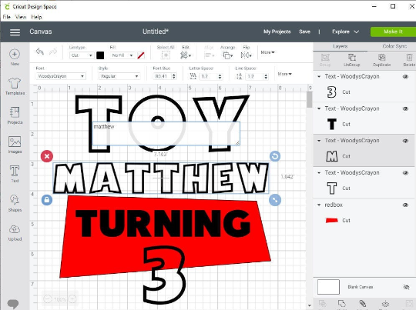Click the Upload icon

pos(15,229)
